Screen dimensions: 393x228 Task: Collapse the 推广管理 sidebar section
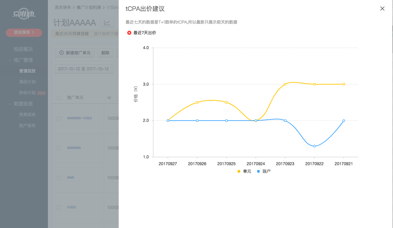pyautogui.click(x=10, y=60)
